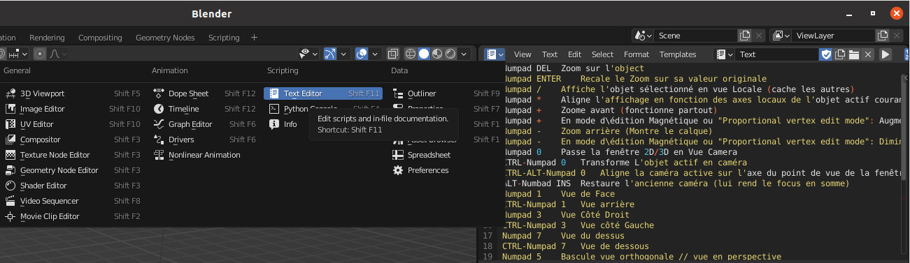Toggle proportional editing button
This screenshot has height=263, width=910.
[41, 54]
